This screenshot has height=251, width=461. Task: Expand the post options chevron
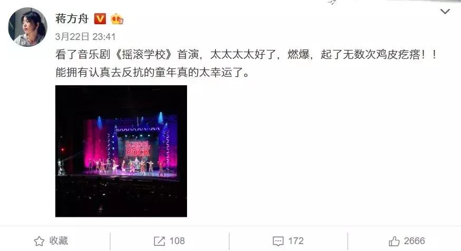pyautogui.click(x=445, y=12)
